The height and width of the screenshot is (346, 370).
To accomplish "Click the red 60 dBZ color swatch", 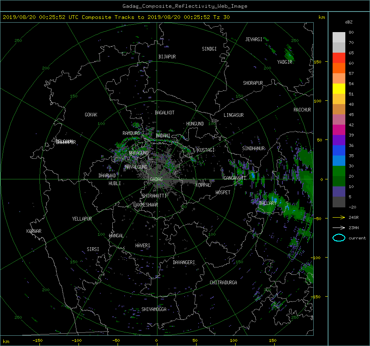I will click(339, 58).
